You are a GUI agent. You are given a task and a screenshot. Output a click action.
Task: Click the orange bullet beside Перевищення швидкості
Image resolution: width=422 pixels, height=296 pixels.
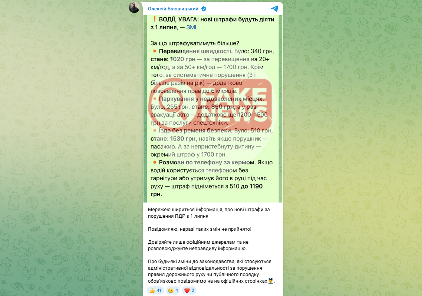point(155,51)
